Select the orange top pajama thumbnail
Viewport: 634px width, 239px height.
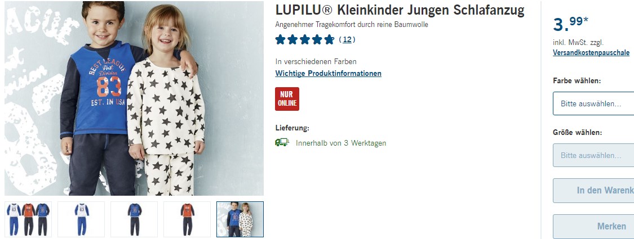tap(187, 219)
